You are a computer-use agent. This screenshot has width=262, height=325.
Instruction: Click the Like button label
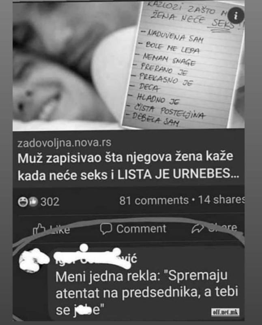tap(60, 230)
